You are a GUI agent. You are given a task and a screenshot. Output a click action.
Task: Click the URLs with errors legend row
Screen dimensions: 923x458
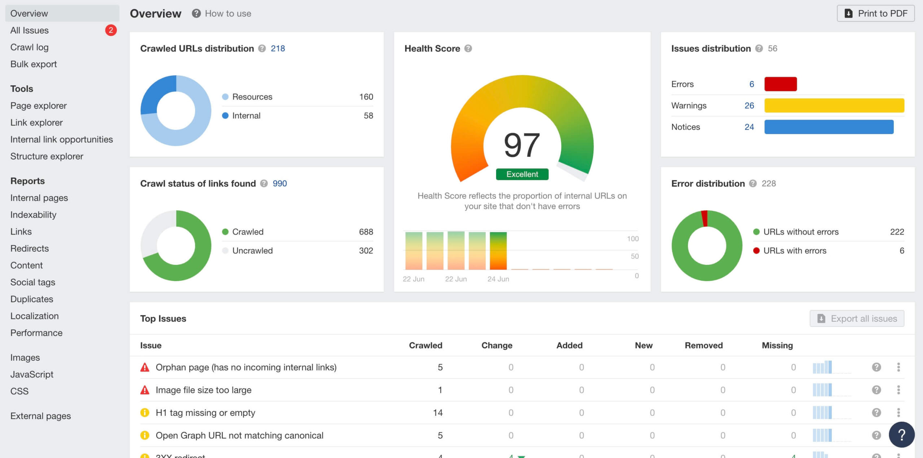click(829, 251)
